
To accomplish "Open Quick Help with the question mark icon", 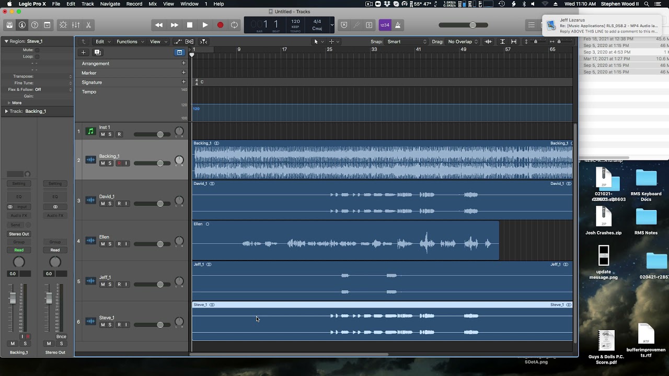I will click(x=34, y=25).
